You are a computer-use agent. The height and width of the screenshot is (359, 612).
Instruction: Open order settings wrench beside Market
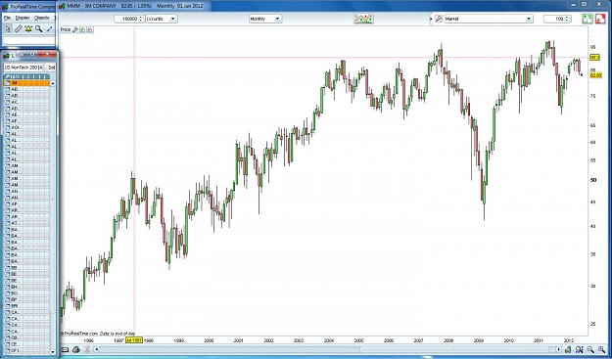tap(439, 19)
